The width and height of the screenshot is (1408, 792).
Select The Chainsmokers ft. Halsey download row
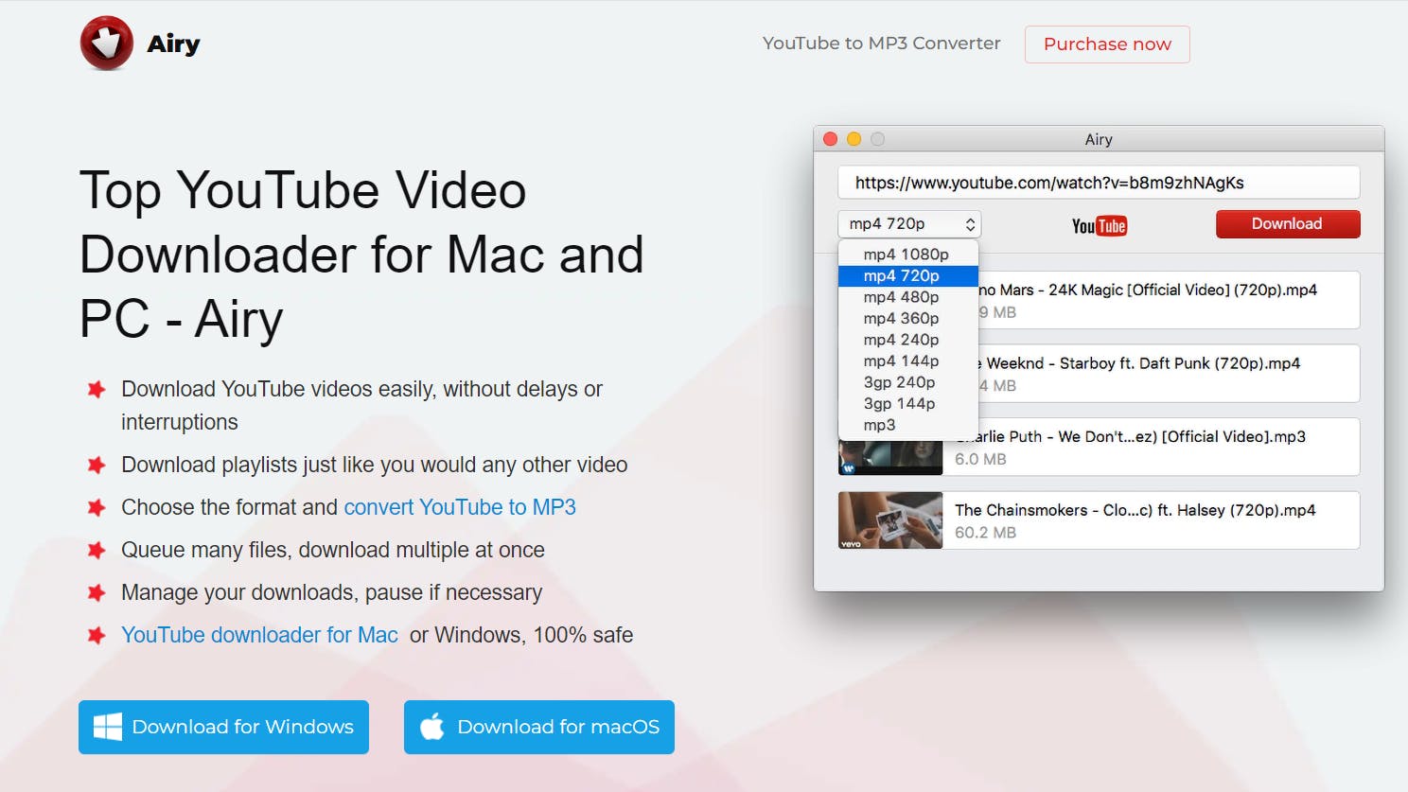point(1099,520)
